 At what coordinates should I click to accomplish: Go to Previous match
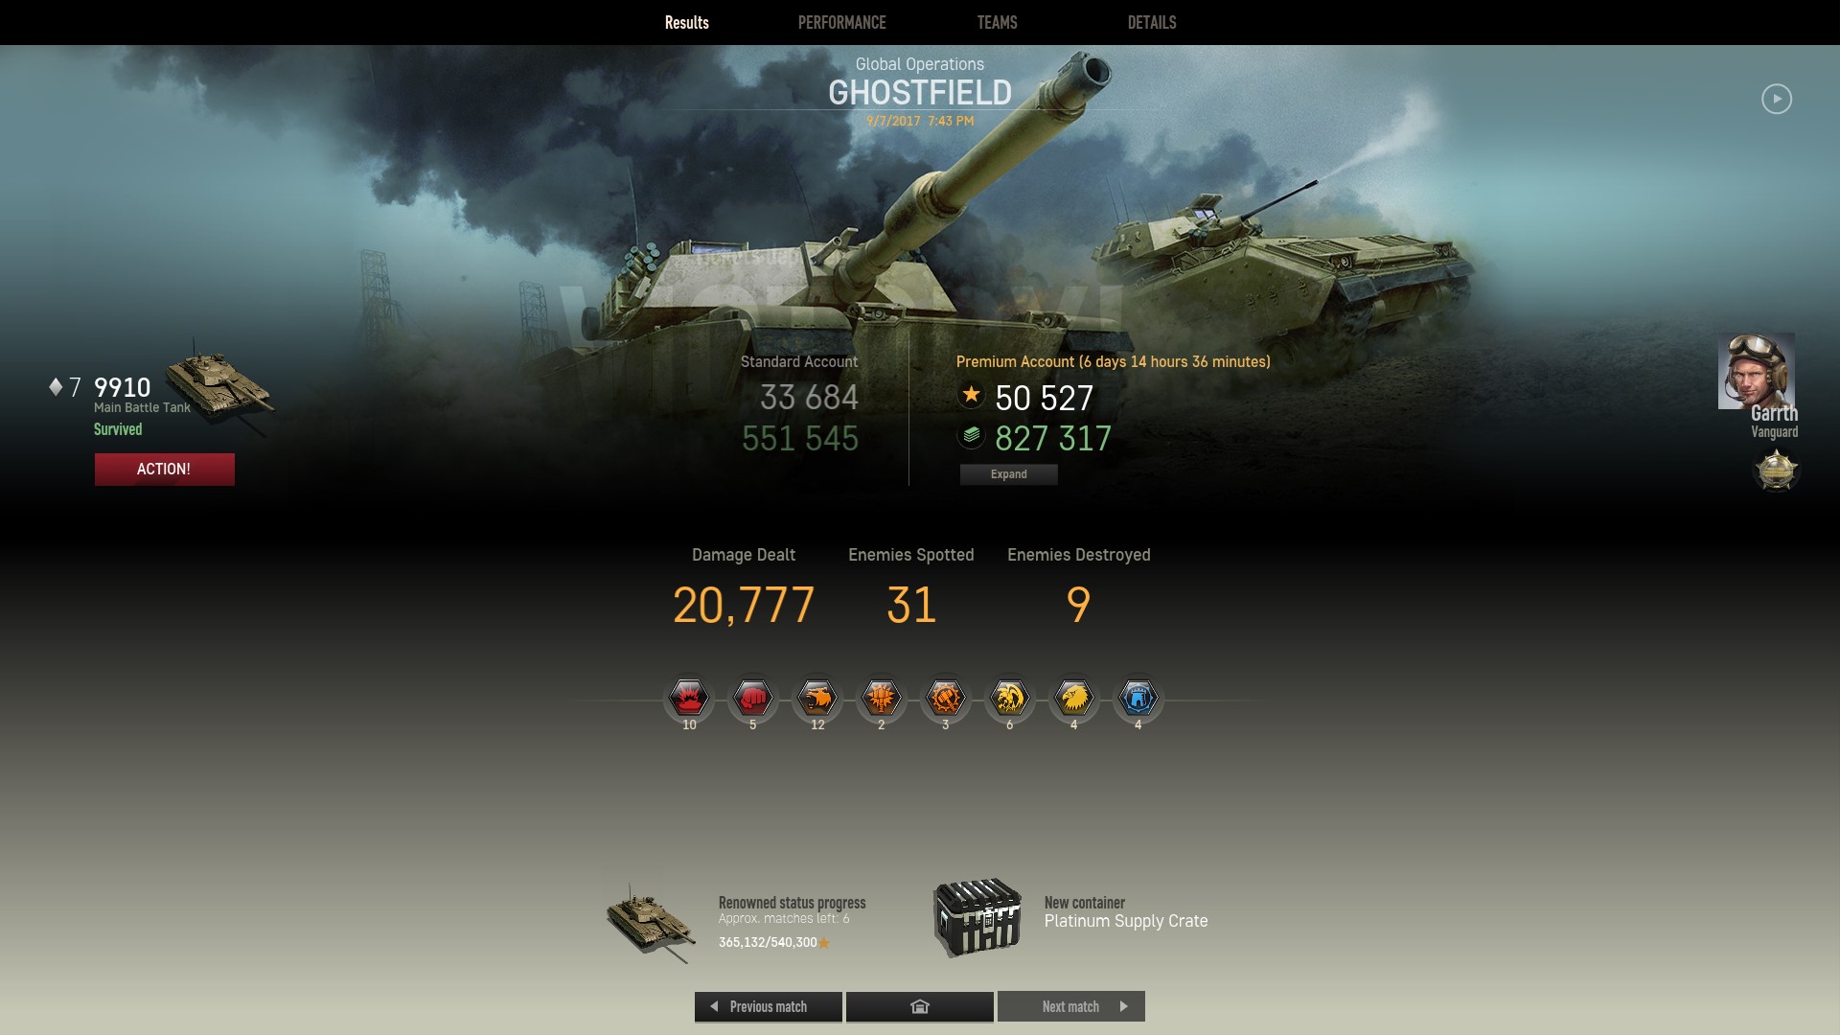[x=769, y=1006]
